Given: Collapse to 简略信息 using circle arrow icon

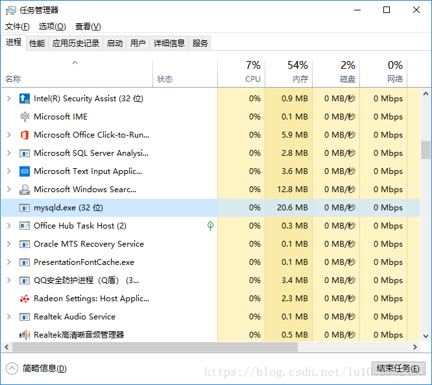Looking at the screenshot, I should [x=12, y=369].
